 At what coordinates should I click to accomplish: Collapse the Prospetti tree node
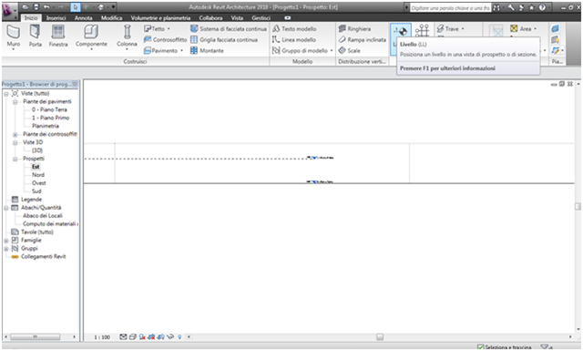(15, 159)
